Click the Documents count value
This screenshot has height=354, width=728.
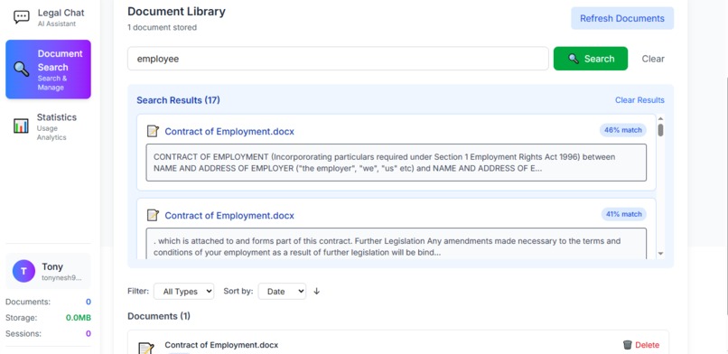[89, 302]
